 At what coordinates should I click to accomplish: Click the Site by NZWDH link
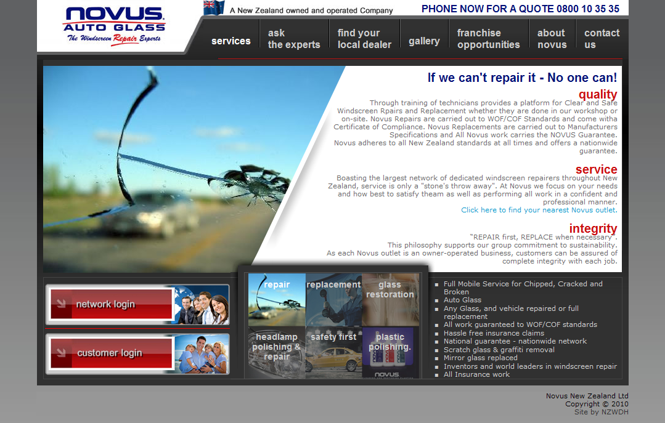(x=602, y=412)
